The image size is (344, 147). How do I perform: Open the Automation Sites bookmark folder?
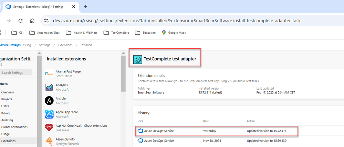pyautogui.click(x=44, y=33)
